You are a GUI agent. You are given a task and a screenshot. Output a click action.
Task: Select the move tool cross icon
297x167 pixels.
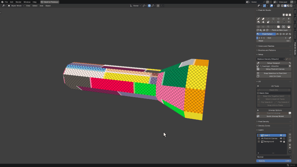coord(289,22)
